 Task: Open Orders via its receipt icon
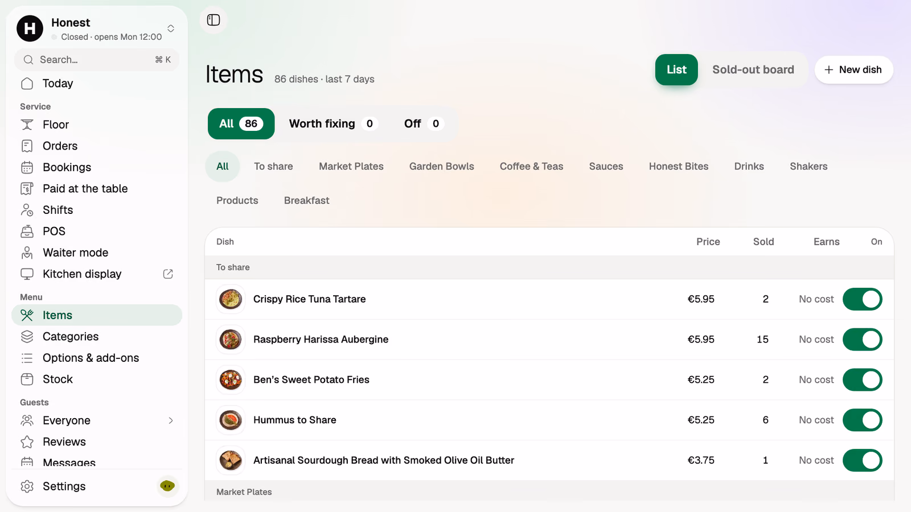tap(27, 146)
